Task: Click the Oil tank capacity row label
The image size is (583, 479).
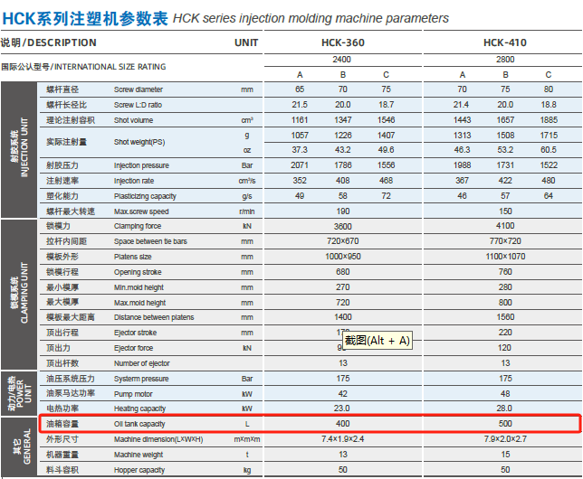Action: click(x=139, y=424)
